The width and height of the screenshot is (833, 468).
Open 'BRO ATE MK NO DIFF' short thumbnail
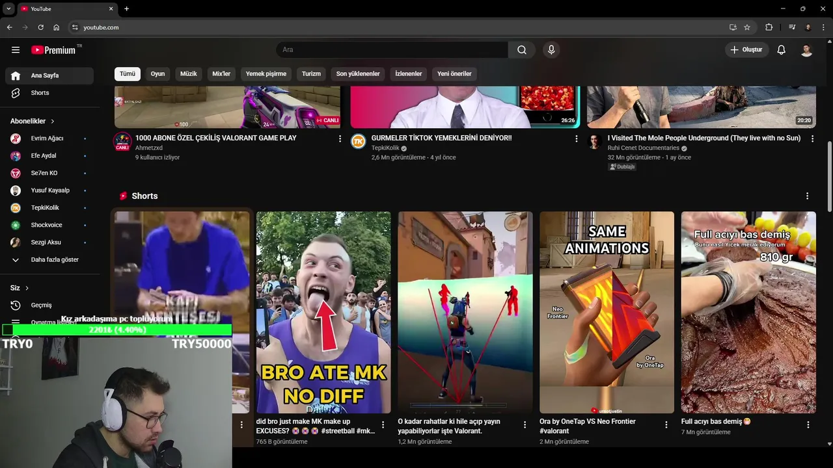(x=323, y=312)
